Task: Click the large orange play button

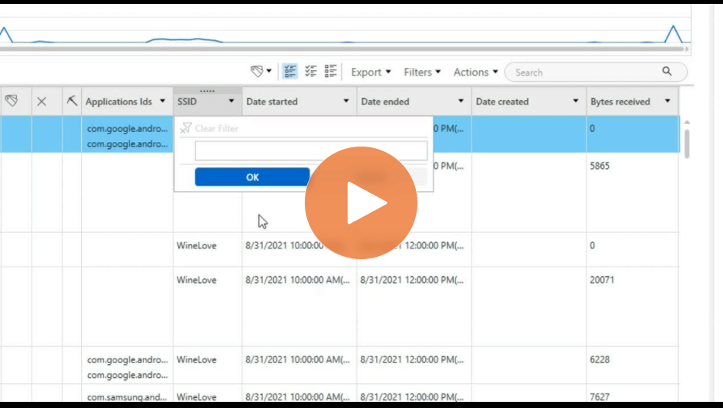Action: tap(361, 203)
